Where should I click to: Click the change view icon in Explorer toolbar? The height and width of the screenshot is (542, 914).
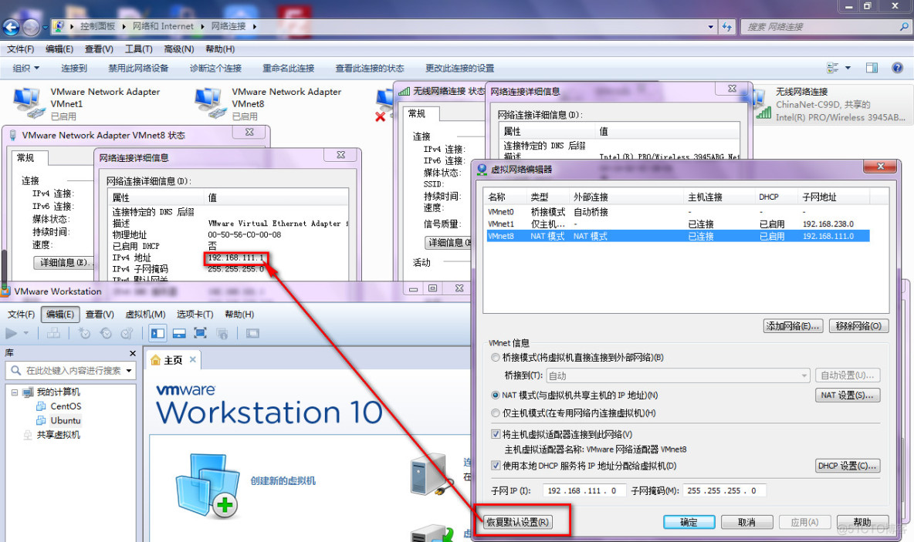click(x=832, y=68)
